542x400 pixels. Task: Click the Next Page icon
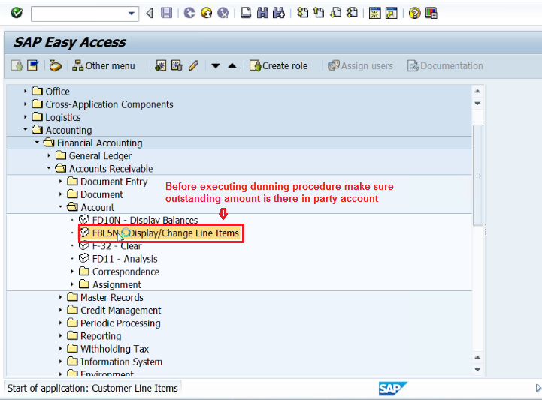coord(335,13)
